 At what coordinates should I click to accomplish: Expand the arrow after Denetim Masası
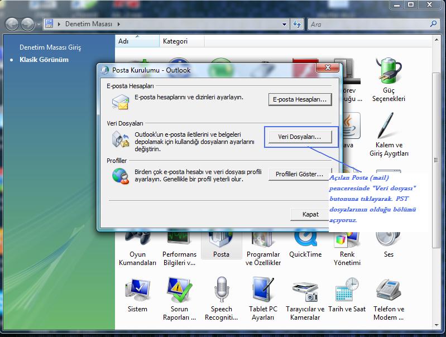pyautogui.click(x=118, y=24)
